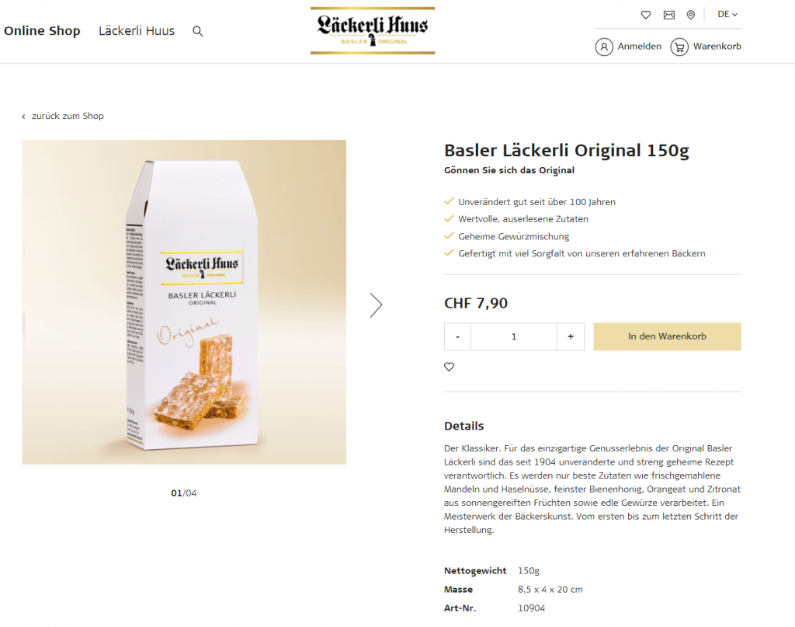Click the Anmelden text link

point(640,47)
